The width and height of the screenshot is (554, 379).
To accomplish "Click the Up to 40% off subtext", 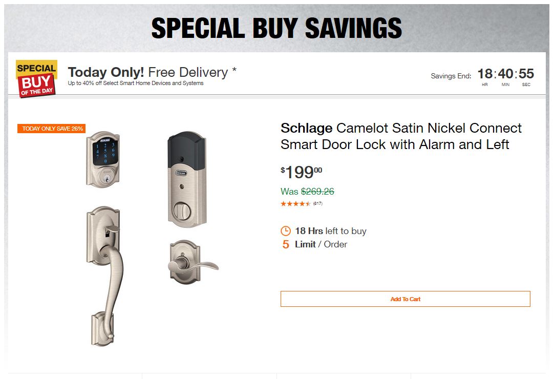I will 136,83.
